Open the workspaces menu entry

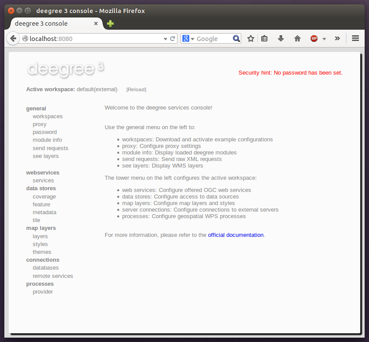(x=47, y=116)
